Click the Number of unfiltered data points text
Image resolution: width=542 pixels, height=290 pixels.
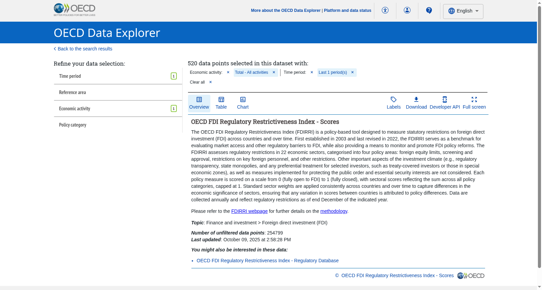237,233
